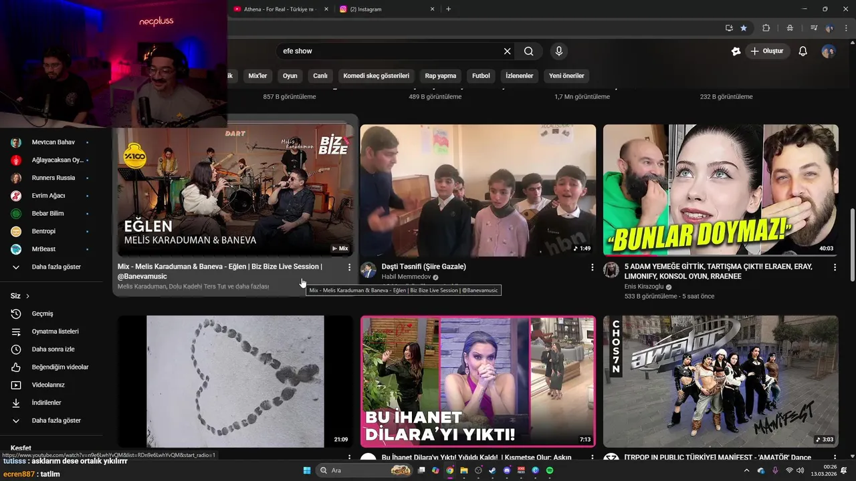Start voice search with the microphone icon
The width and height of the screenshot is (856, 481).
tap(558, 51)
